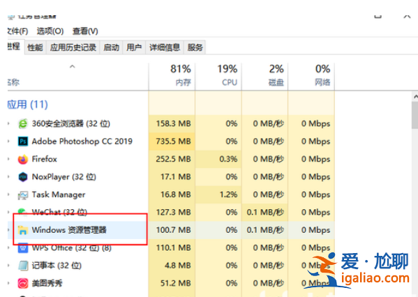Click the Windows 资源管理器 folder icon

(x=23, y=230)
